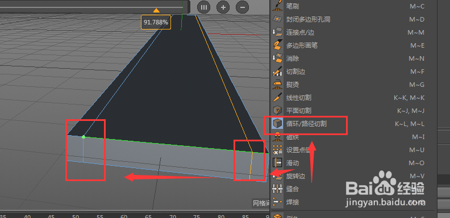Add a cut with the plus button
450x218 pixels.
[x=223, y=7]
